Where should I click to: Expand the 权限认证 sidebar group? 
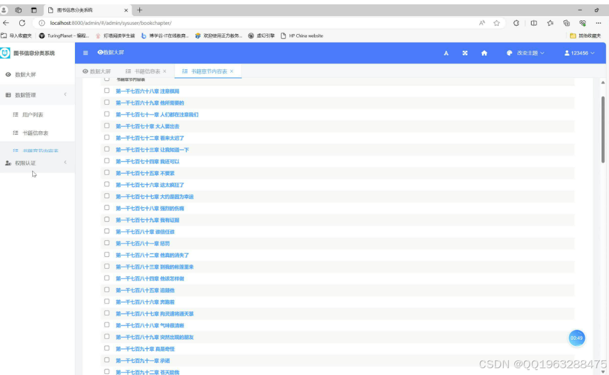click(37, 163)
